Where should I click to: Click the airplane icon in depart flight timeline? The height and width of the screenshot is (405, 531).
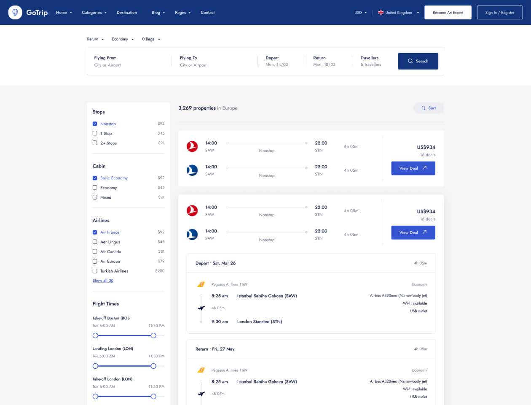[201, 308]
